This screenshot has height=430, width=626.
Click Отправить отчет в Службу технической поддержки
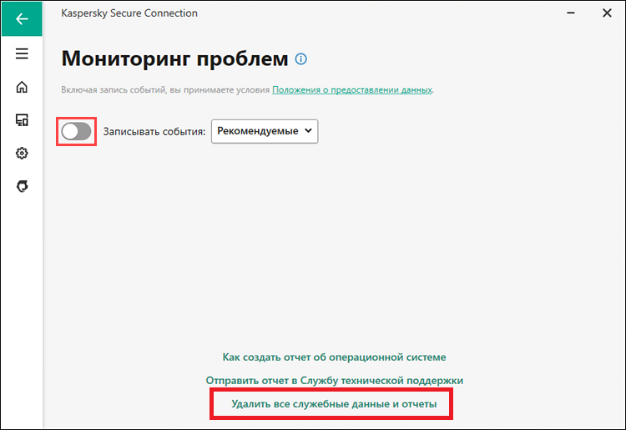[x=335, y=381]
